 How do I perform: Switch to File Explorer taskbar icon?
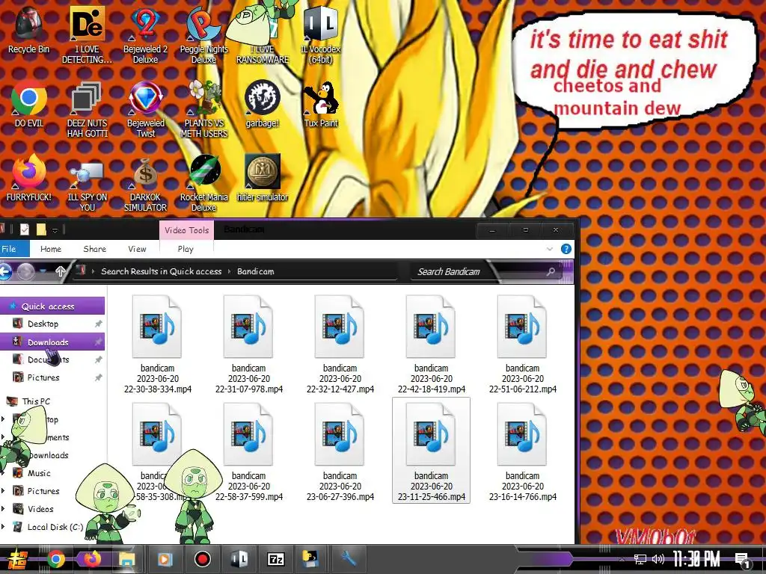click(127, 559)
